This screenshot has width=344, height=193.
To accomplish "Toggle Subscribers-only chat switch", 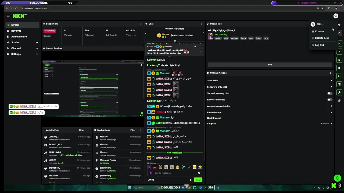I will click(x=330, y=93).
